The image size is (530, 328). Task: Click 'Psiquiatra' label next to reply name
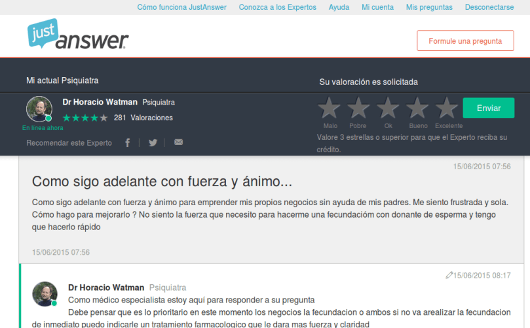point(168,287)
